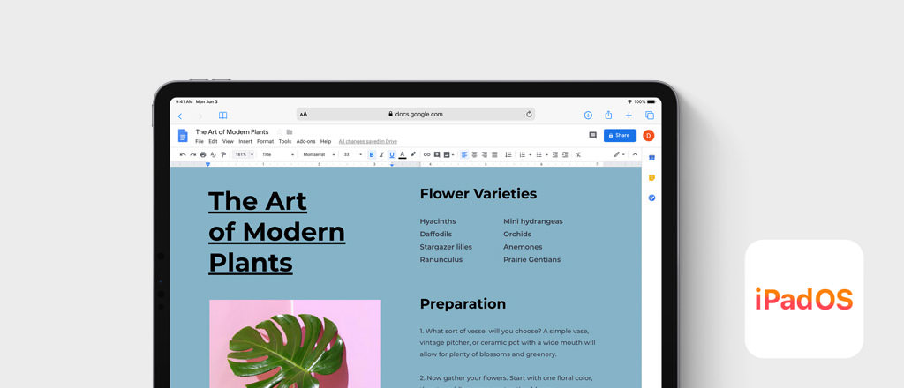Image resolution: width=904 pixels, height=388 pixels.
Task: Star the document title
Action: [279, 131]
